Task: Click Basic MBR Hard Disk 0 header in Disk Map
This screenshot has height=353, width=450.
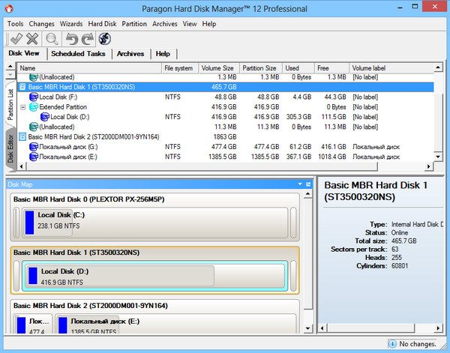Action: (89, 199)
